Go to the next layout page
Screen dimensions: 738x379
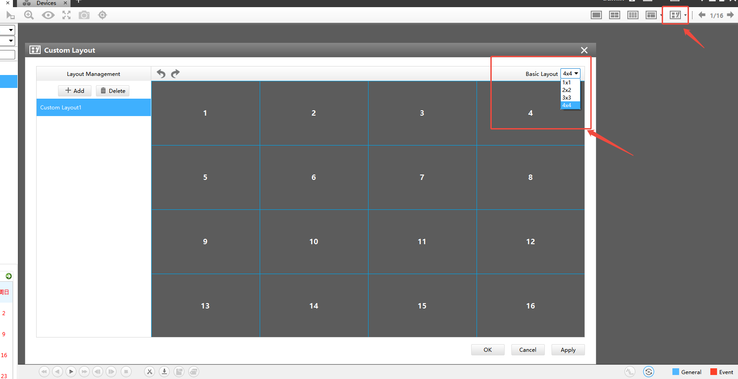[x=730, y=15]
